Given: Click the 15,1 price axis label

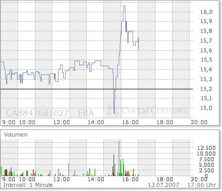Looking at the screenshot, I should (x=207, y=98).
